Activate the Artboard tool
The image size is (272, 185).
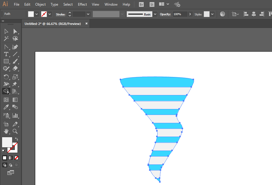click(6, 124)
